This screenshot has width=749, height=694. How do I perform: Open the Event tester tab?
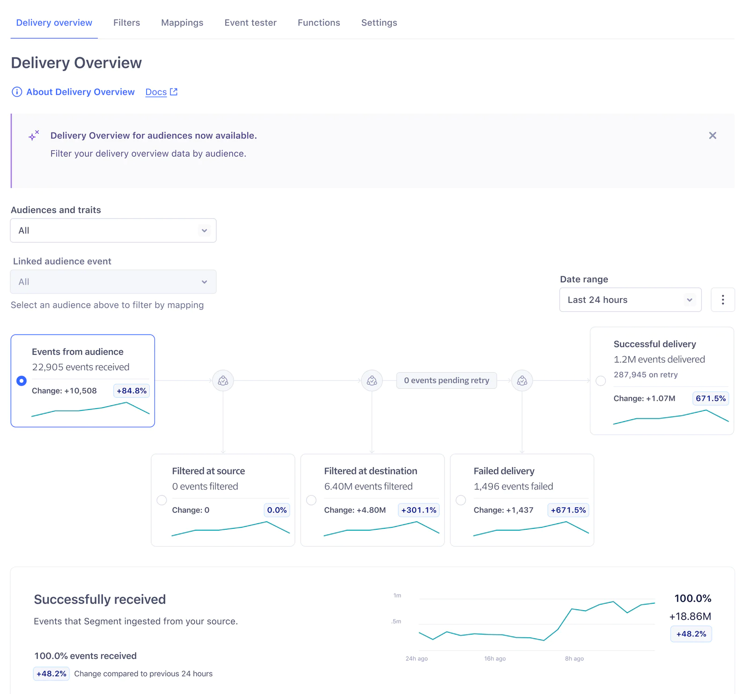250,22
